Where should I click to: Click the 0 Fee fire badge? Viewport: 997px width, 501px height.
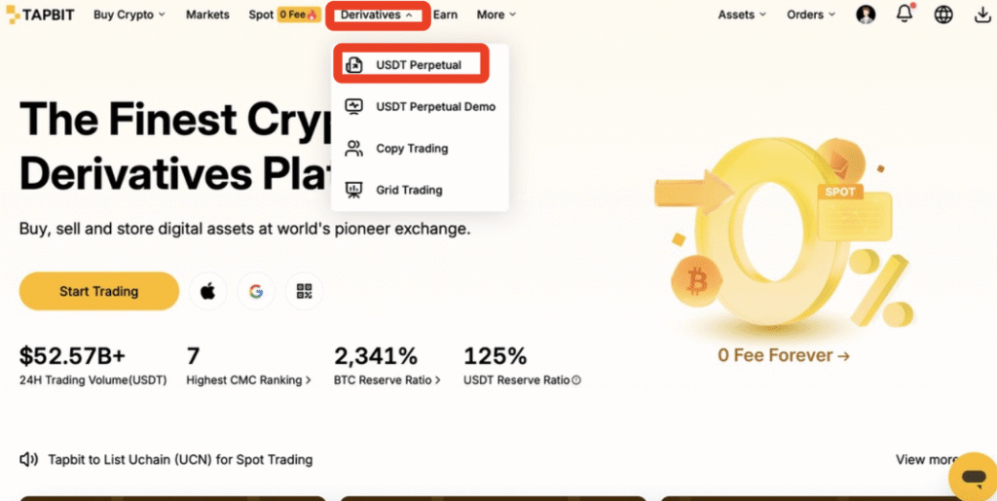click(x=298, y=15)
